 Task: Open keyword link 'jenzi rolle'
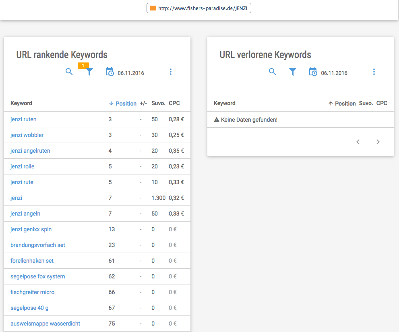pos(23,166)
